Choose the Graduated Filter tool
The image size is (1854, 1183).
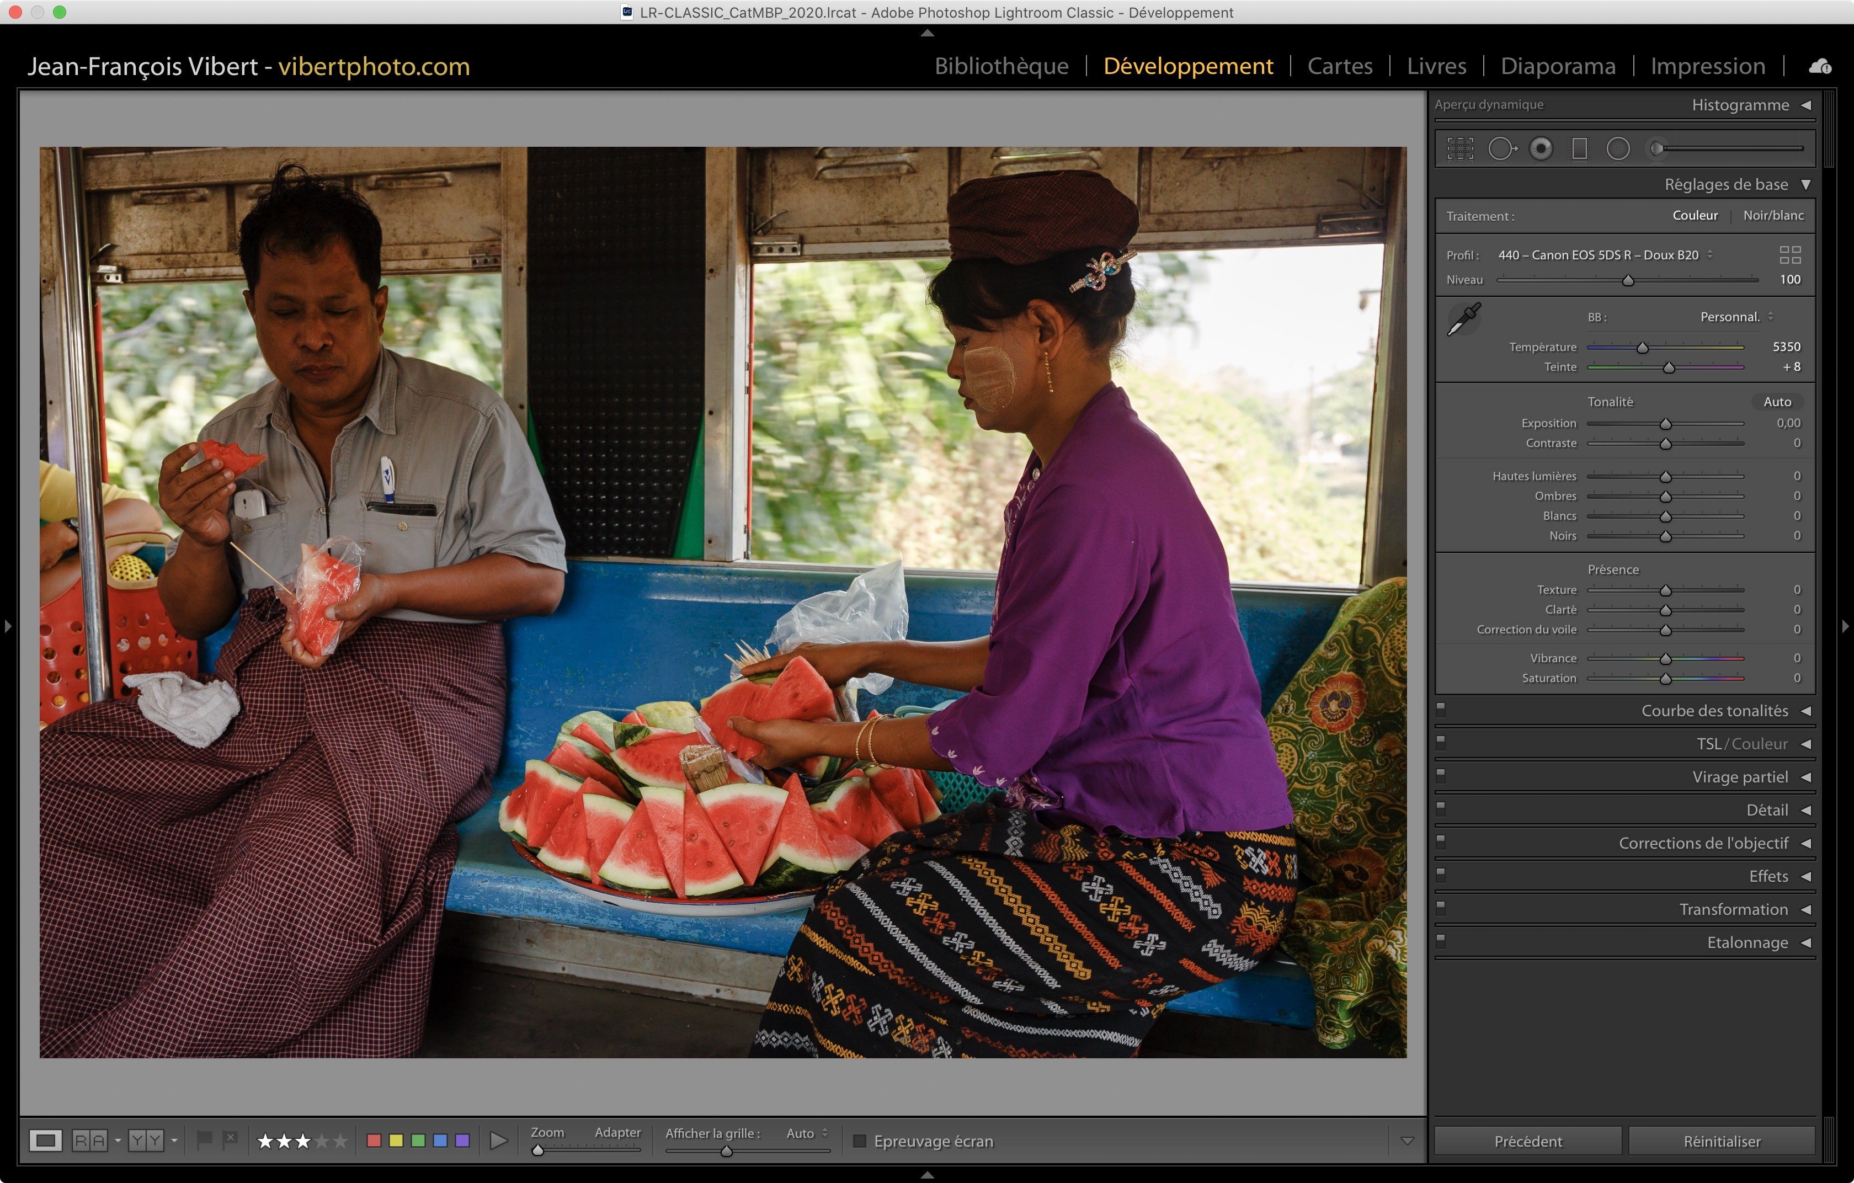click(x=1579, y=148)
